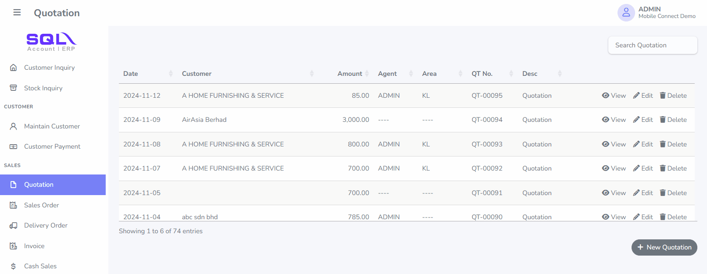This screenshot has width=707, height=274.
Task: Click the trash Delete icon for QT-00094
Action: point(663,120)
